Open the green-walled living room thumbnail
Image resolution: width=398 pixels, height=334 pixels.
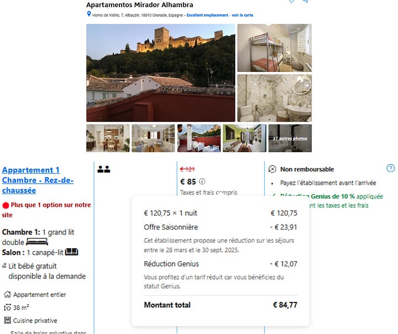pos(244,138)
